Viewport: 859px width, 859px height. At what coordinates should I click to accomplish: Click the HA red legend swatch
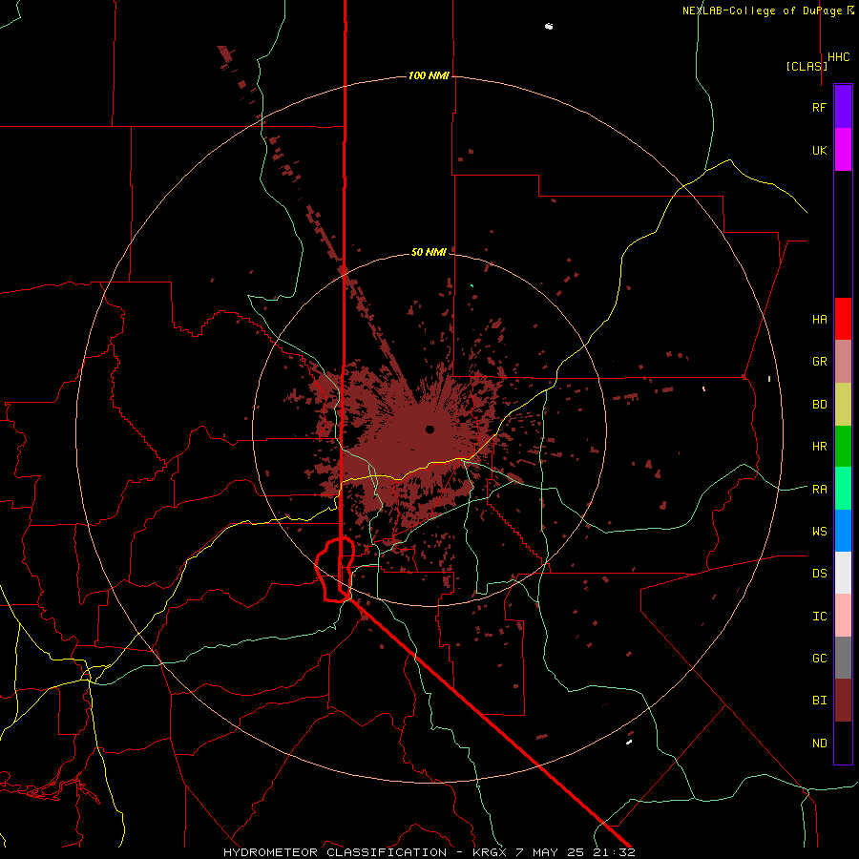coord(843,319)
